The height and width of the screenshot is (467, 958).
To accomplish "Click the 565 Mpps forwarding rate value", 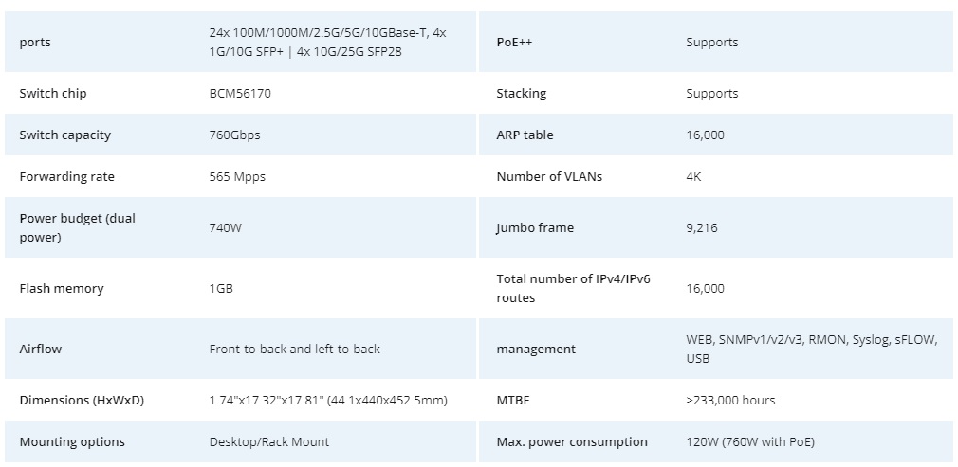I will tap(237, 177).
